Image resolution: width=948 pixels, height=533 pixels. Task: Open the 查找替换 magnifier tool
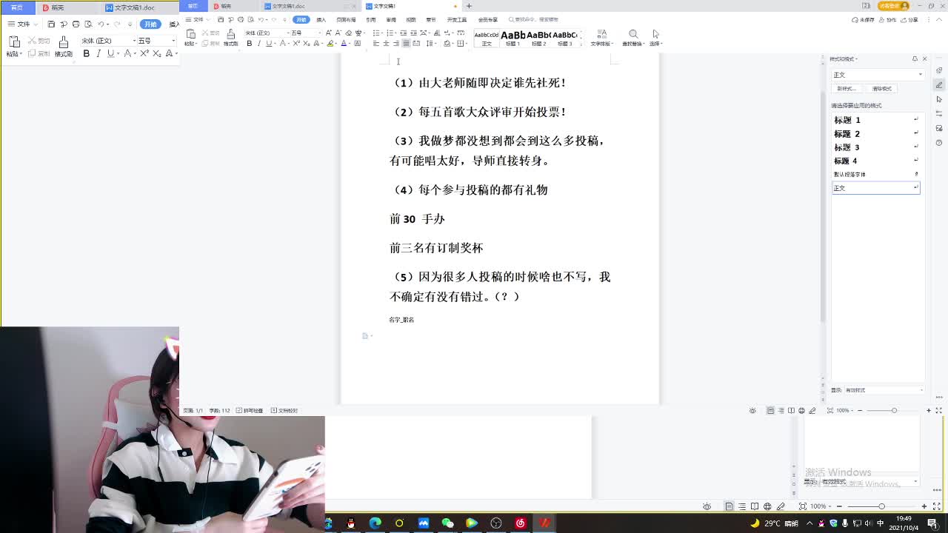(x=632, y=38)
